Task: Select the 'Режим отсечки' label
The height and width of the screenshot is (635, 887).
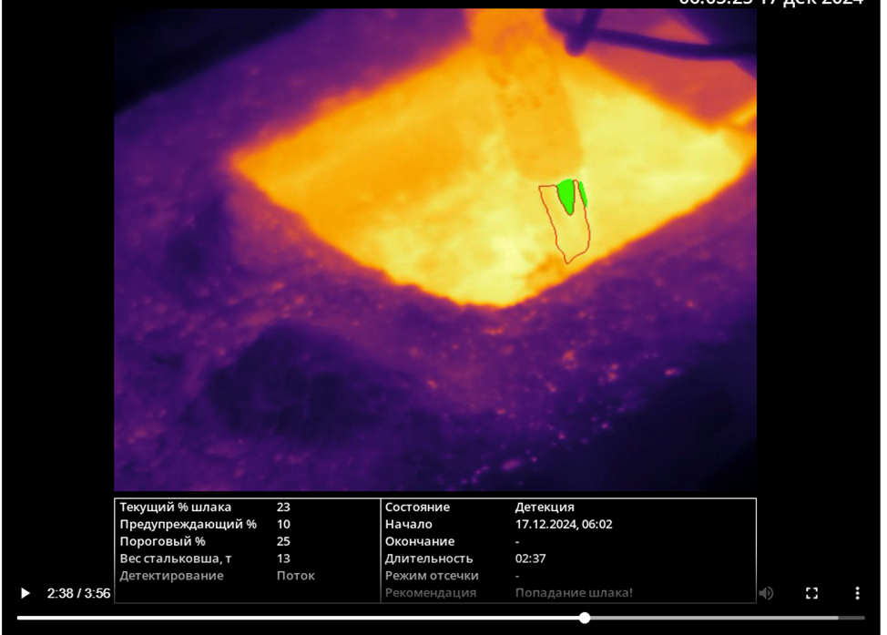Action: point(432,576)
